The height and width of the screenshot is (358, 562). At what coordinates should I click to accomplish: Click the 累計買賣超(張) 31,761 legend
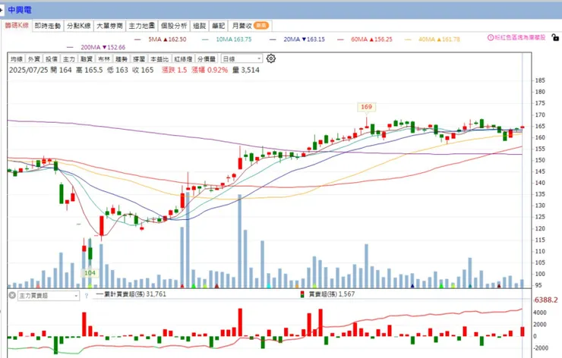point(131,294)
